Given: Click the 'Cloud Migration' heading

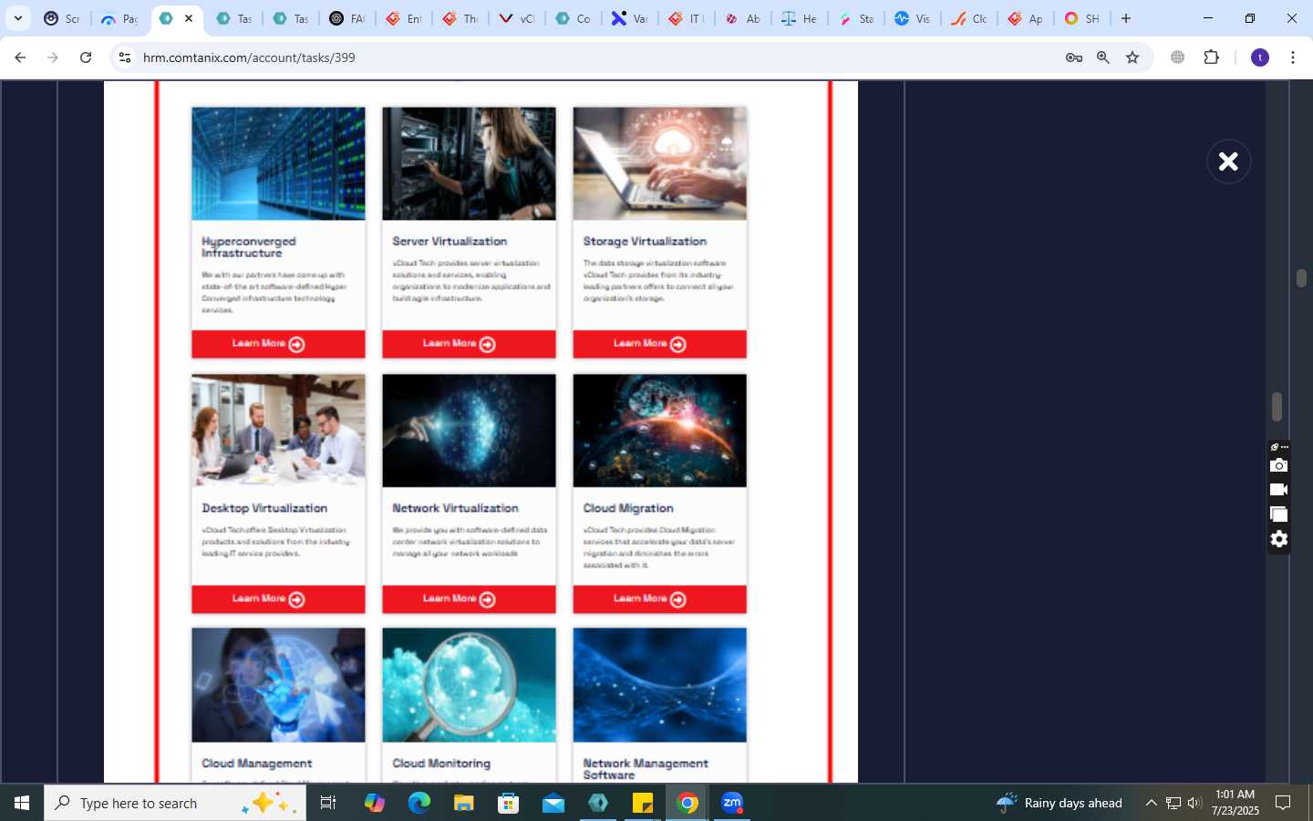Looking at the screenshot, I should pyautogui.click(x=628, y=509).
